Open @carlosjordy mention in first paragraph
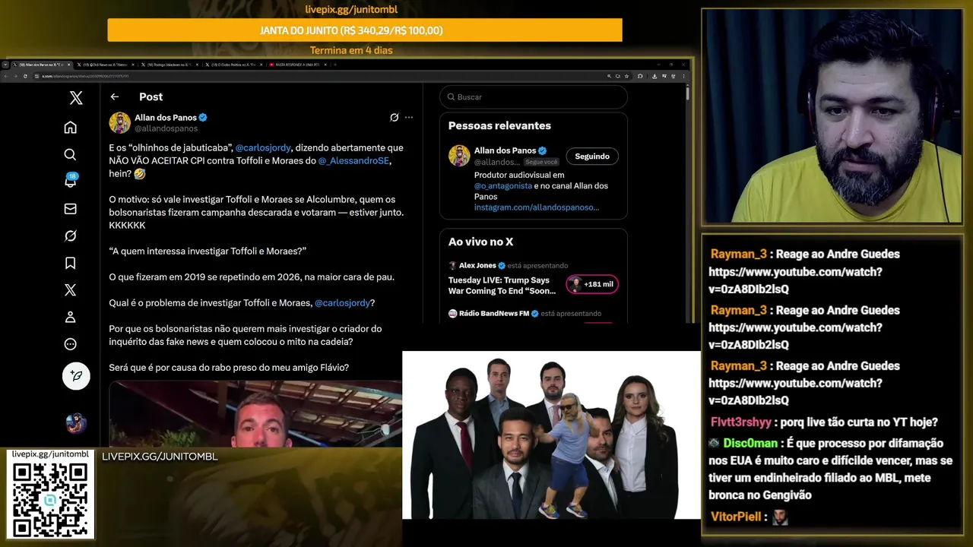The image size is (973, 547). [x=265, y=147]
